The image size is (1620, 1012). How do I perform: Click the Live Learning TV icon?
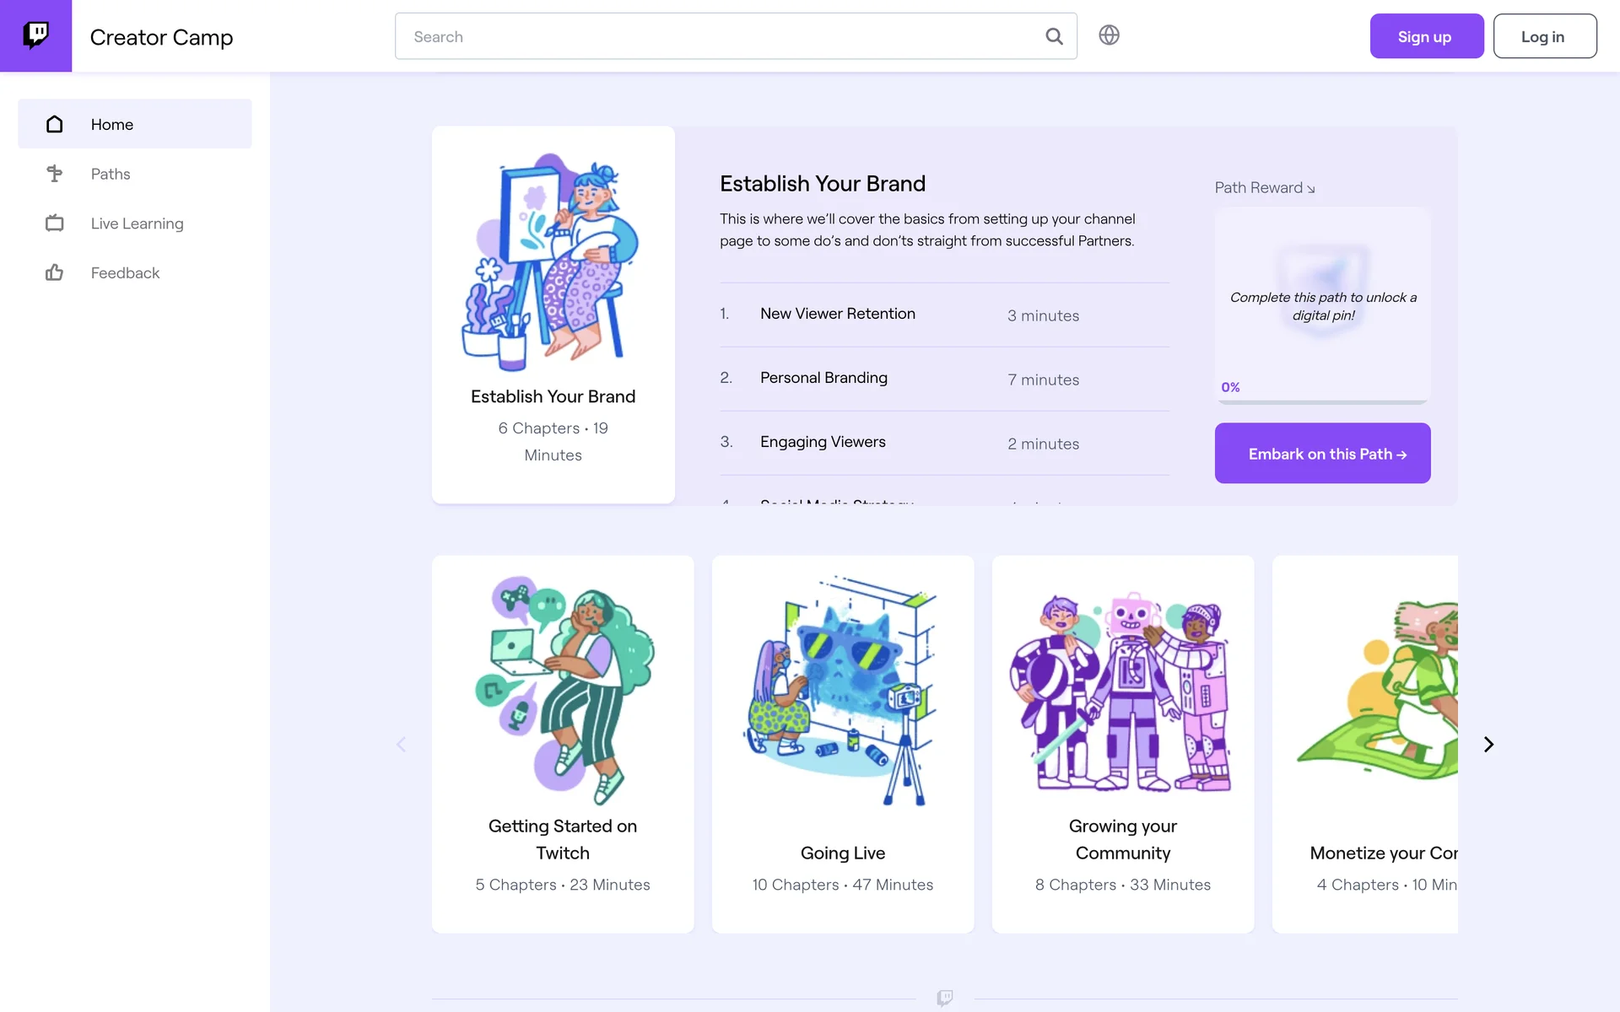[55, 223]
